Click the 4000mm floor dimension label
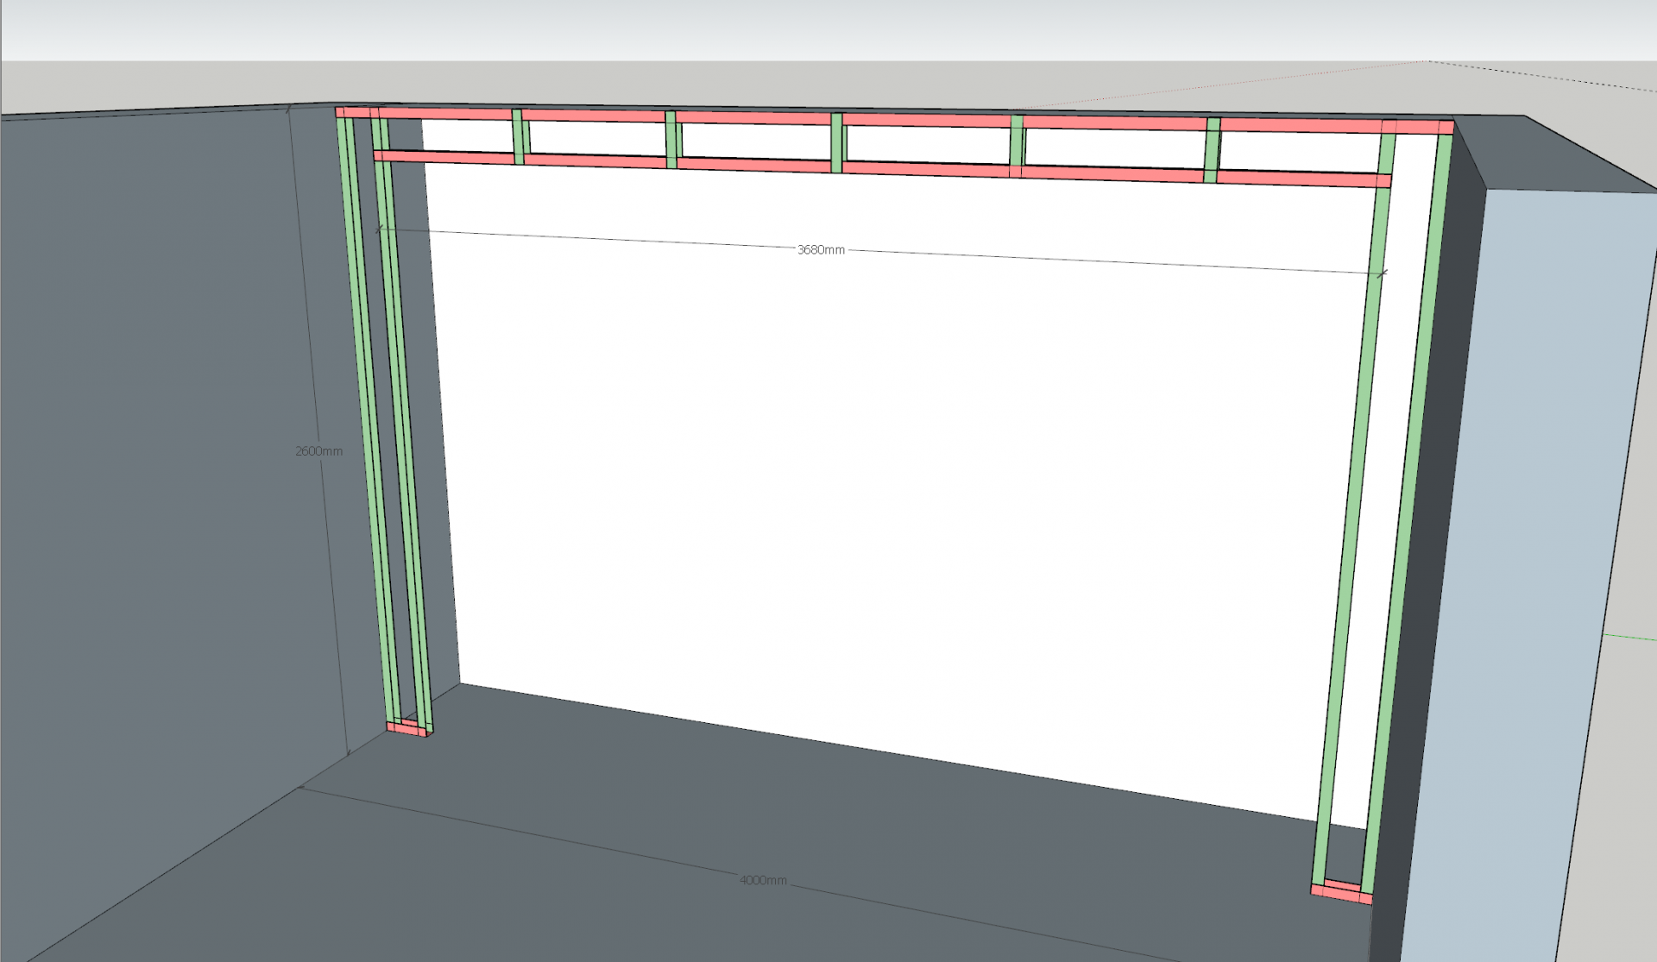 tap(763, 881)
